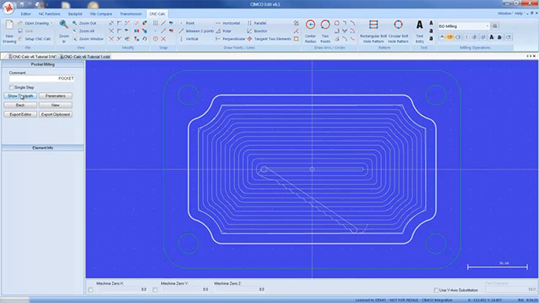Click the Tangent Two Elements line tool
The width and height of the screenshot is (539, 303).
[x=269, y=39]
